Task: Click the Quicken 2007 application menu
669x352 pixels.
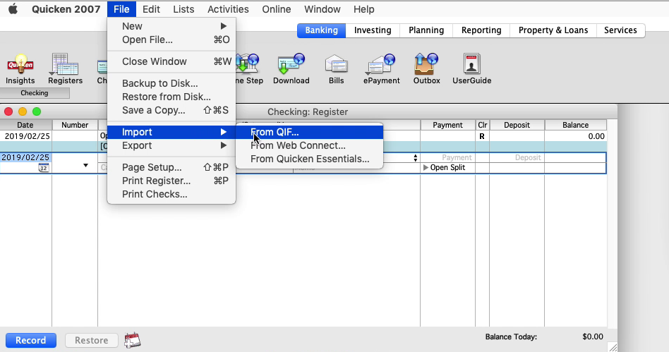Action: [x=66, y=9]
